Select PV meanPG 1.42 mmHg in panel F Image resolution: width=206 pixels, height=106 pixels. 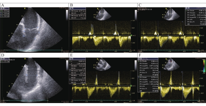(148, 68)
